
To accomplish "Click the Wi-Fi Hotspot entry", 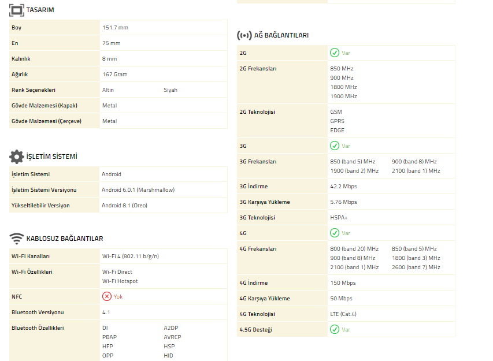I will tap(120, 281).
